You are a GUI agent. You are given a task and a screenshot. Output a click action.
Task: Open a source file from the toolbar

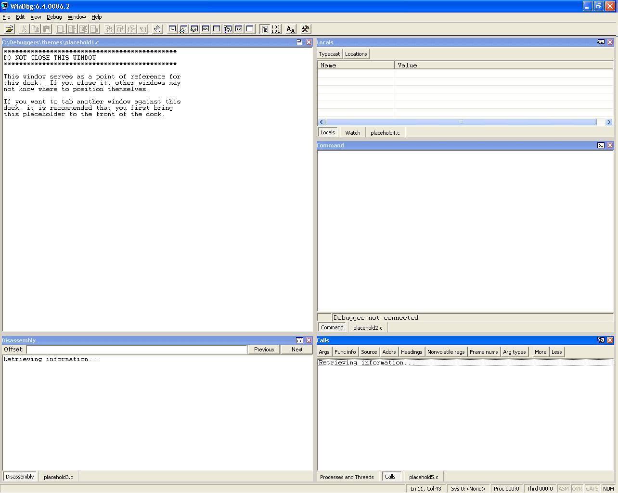[9, 29]
